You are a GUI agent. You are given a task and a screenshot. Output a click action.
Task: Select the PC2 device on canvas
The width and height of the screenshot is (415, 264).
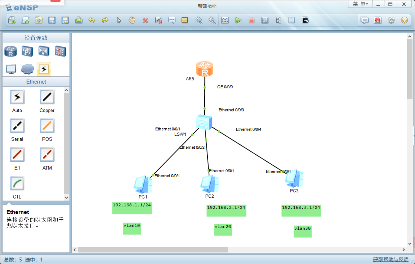coord(210,184)
